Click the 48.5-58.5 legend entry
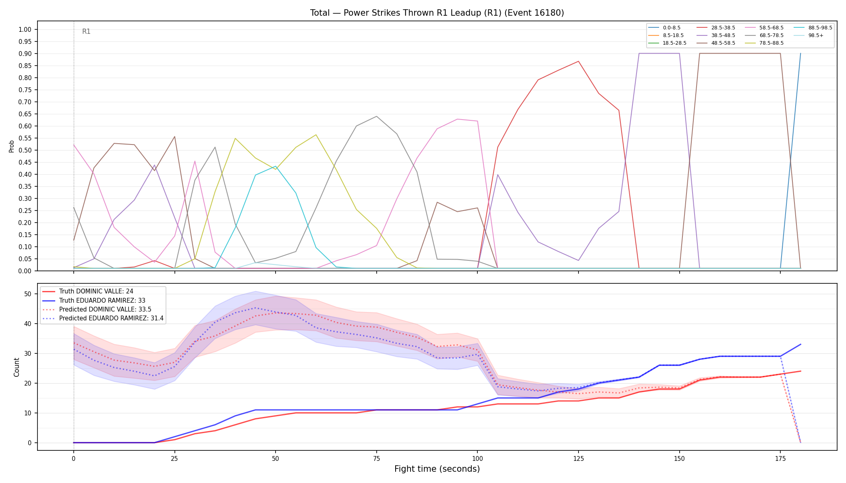The width and height of the screenshot is (846, 483). point(716,43)
